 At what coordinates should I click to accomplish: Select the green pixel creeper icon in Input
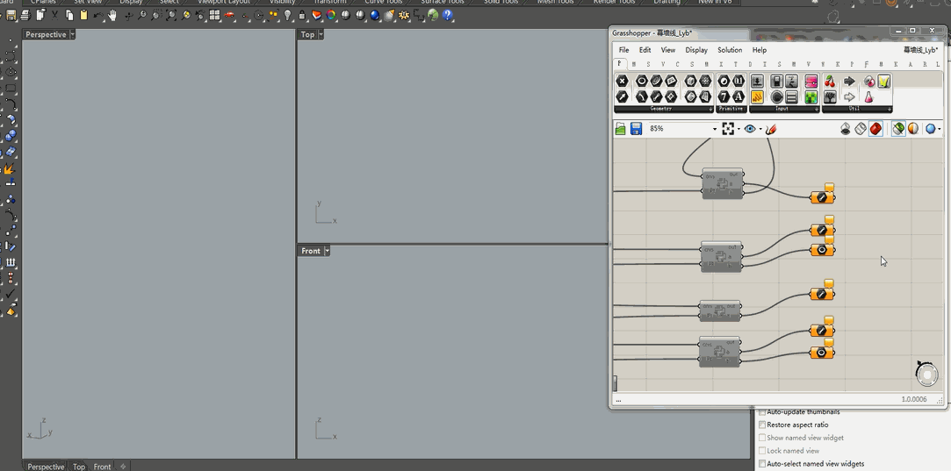pyautogui.click(x=811, y=97)
